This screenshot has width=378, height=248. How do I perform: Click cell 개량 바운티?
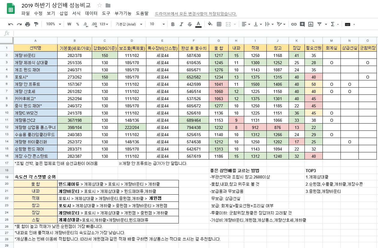click(35, 55)
